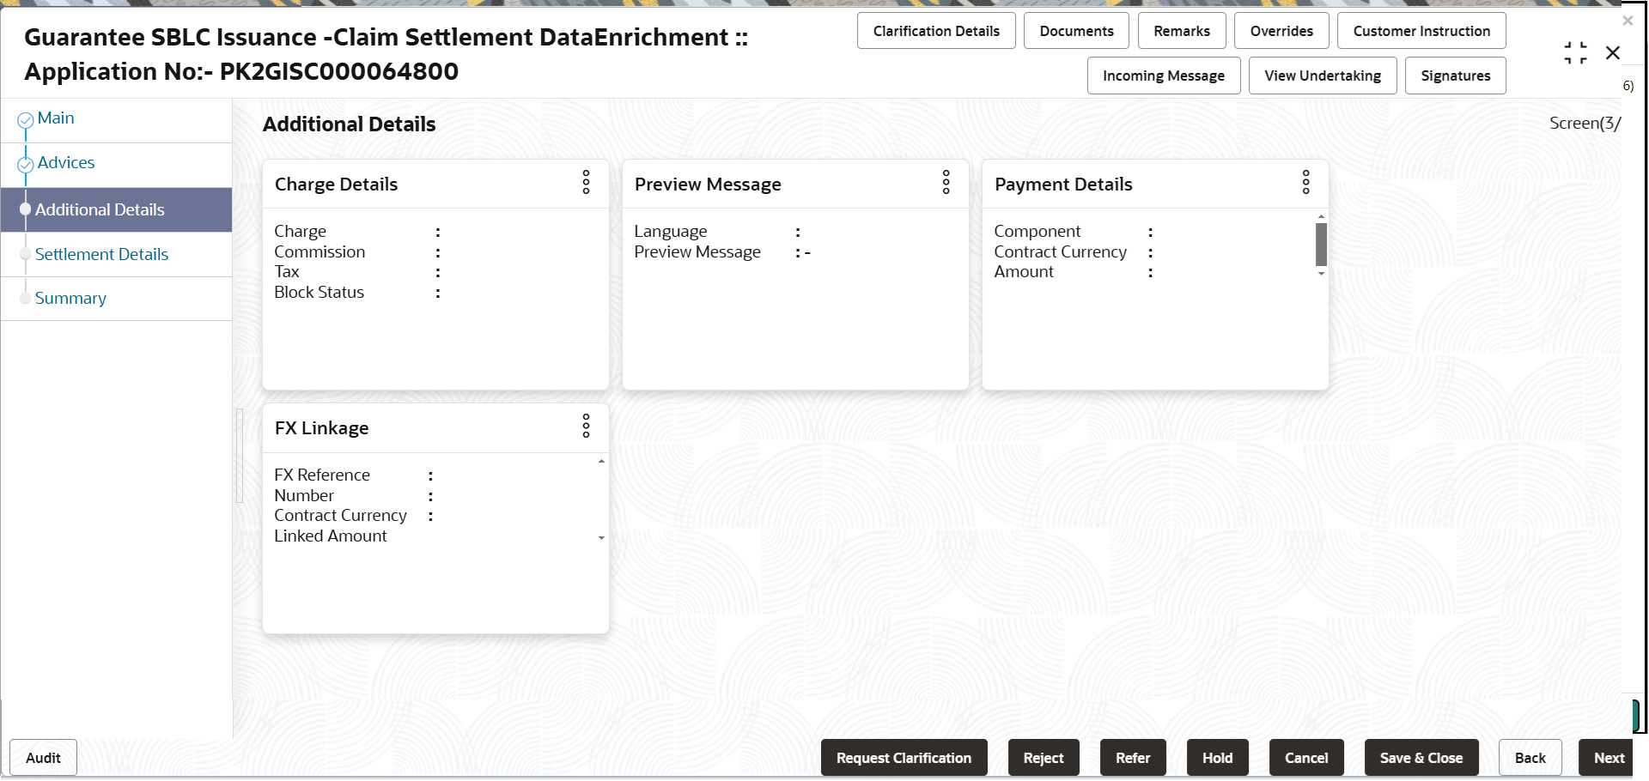Click the left panel splitter handle
The height and width of the screenshot is (781, 1649).
[240, 455]
